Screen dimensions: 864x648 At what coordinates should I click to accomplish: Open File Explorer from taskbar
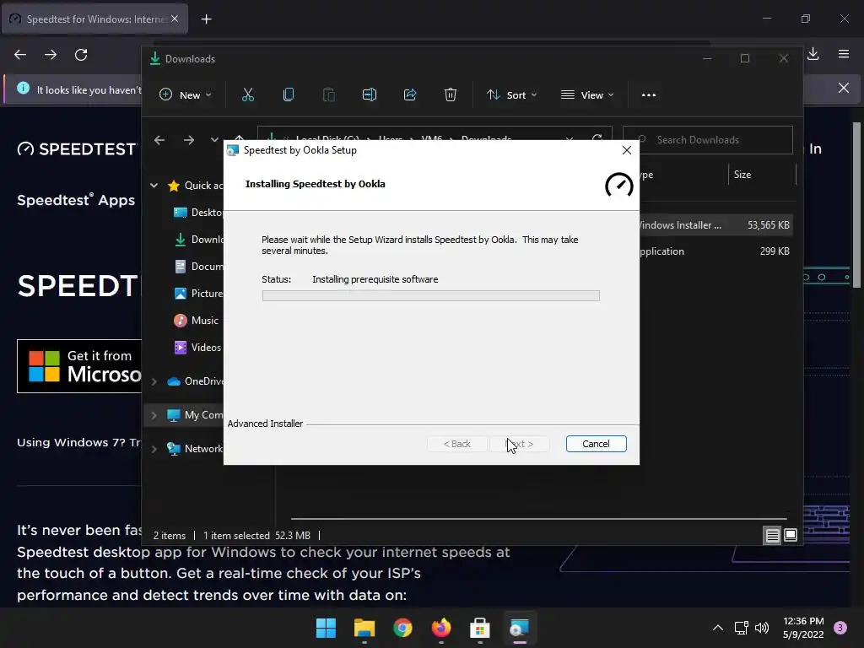364,628
